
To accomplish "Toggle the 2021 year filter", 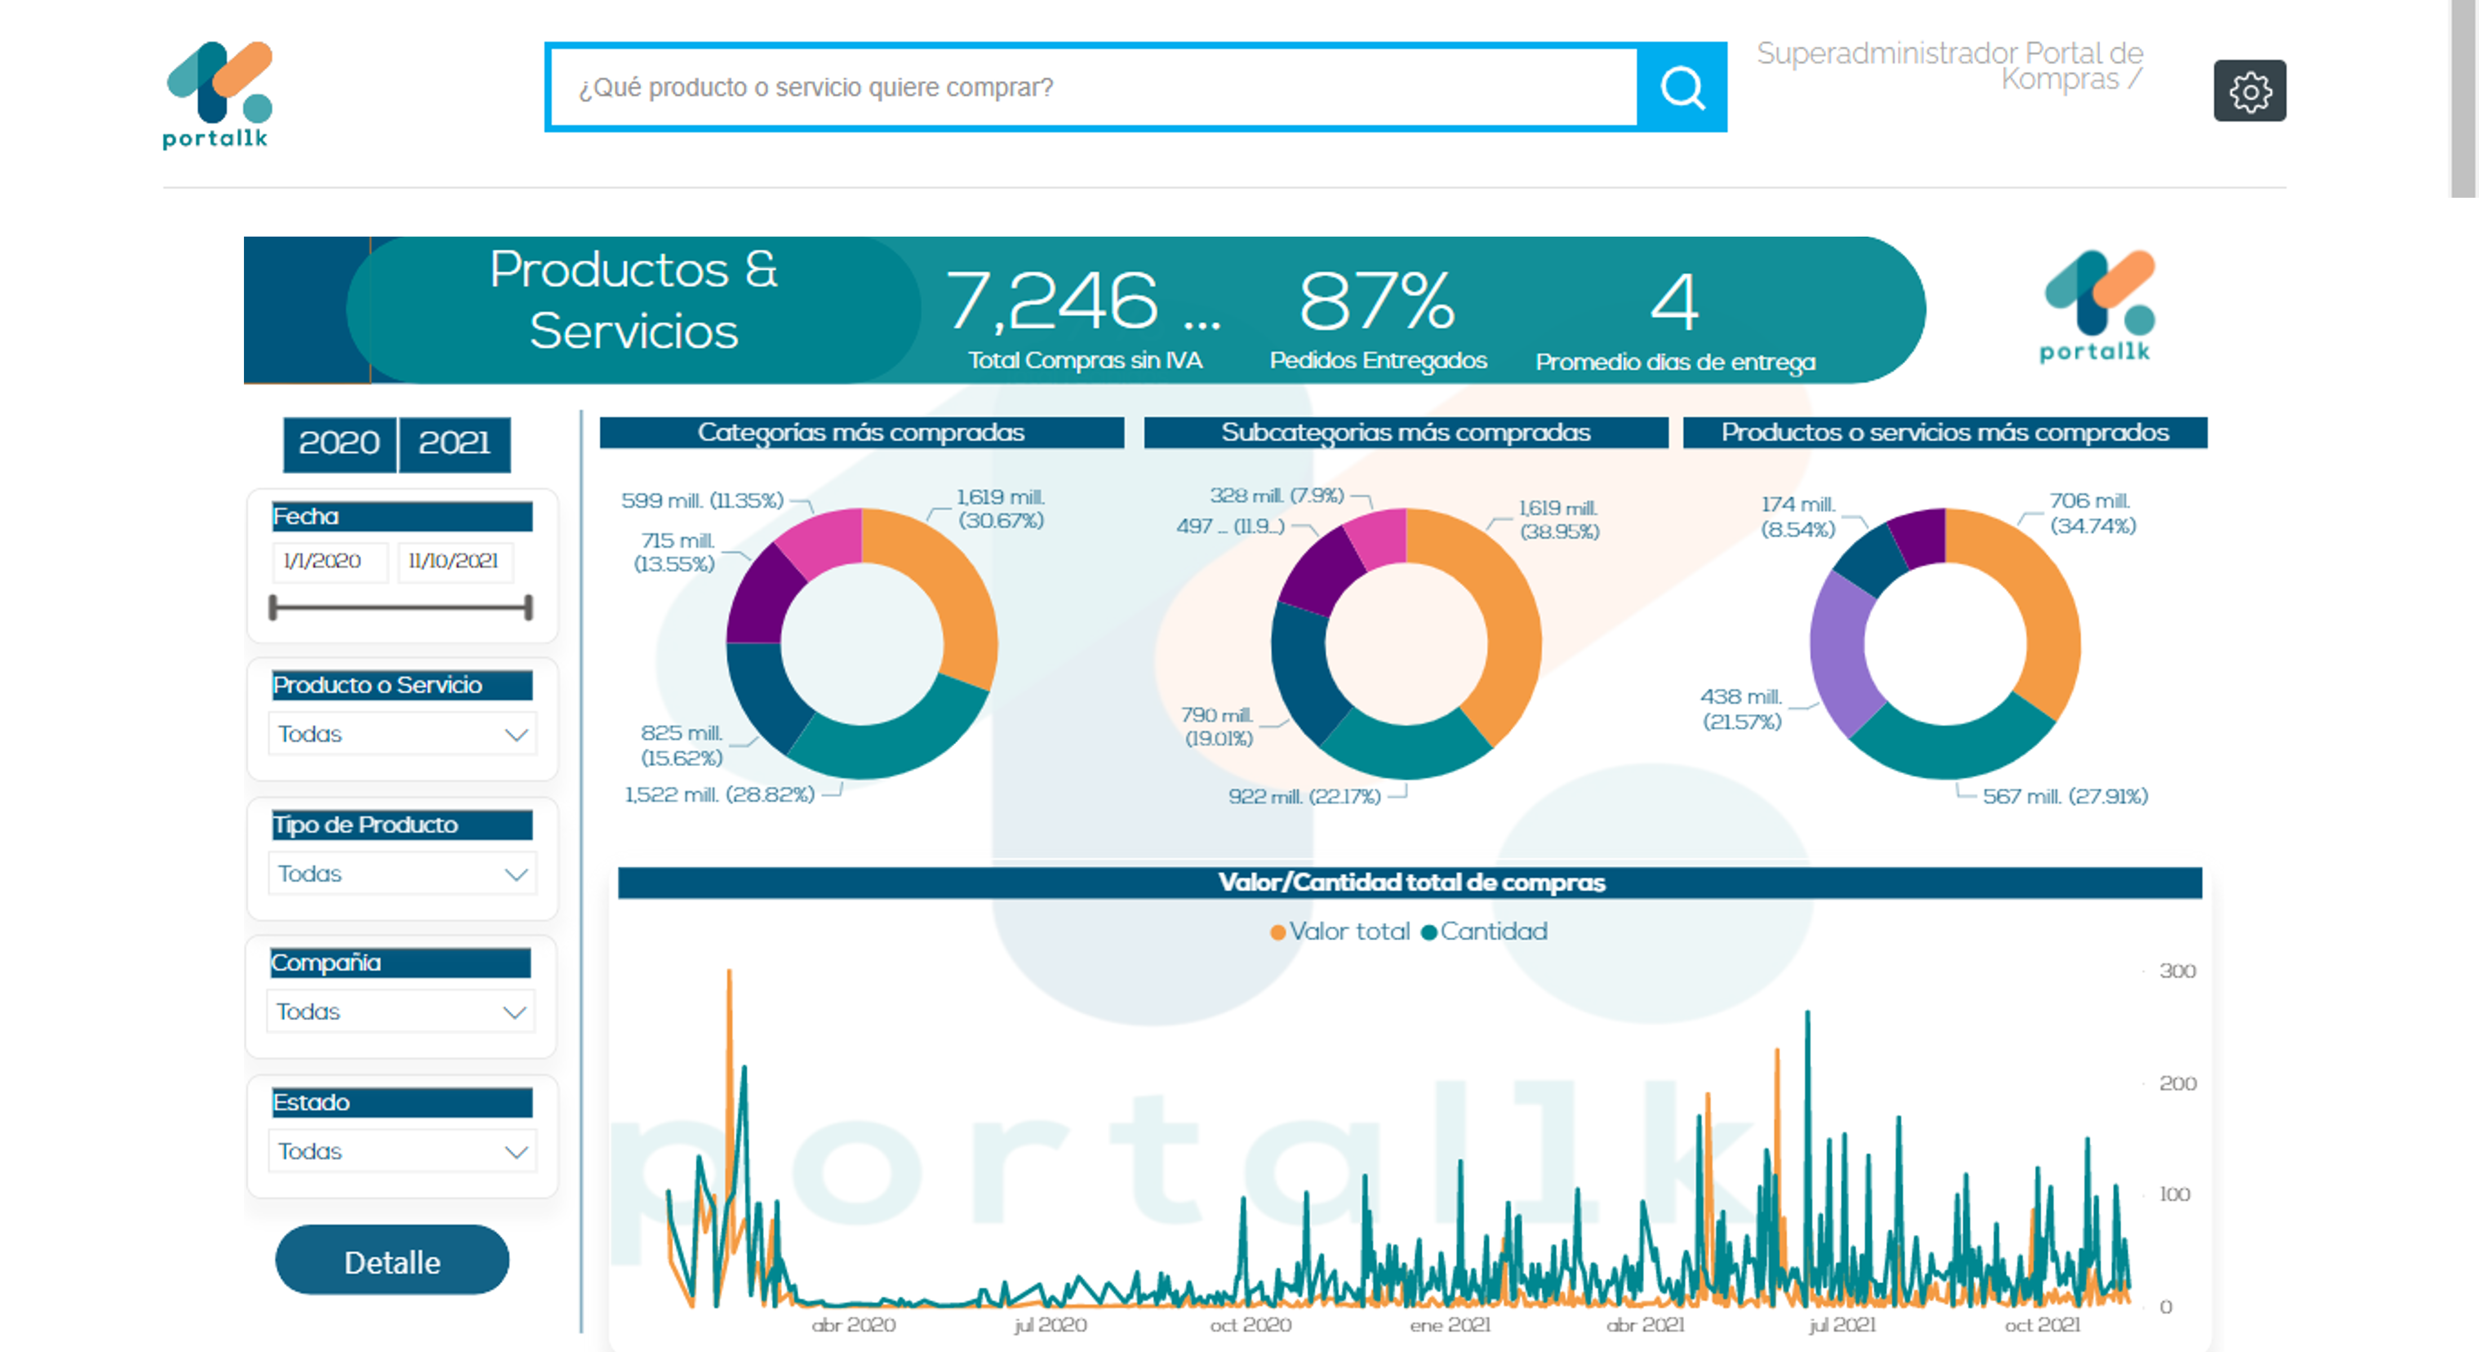I will point(455,443).
